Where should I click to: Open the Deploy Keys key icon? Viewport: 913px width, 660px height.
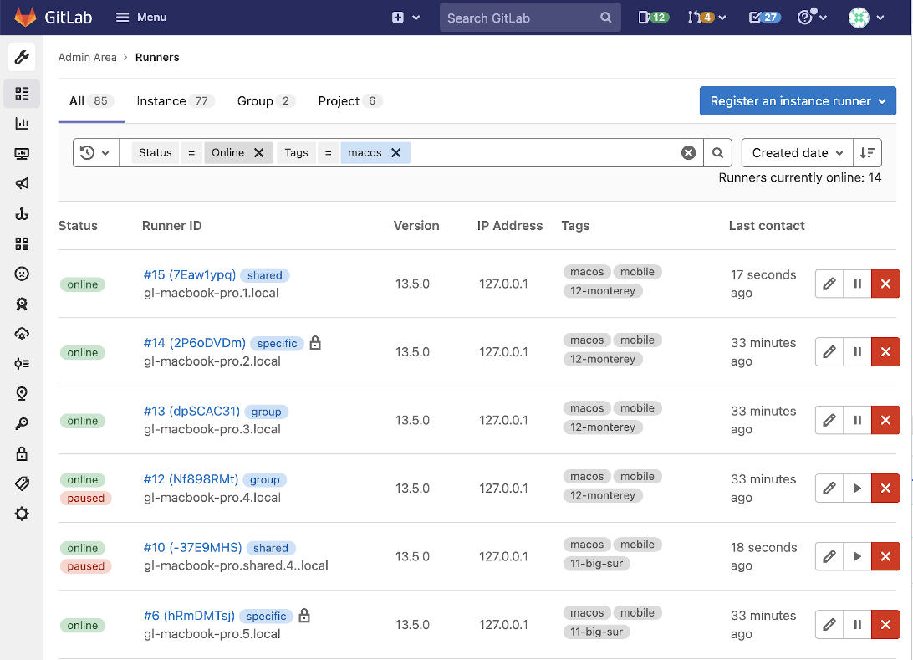click(22, 423)
